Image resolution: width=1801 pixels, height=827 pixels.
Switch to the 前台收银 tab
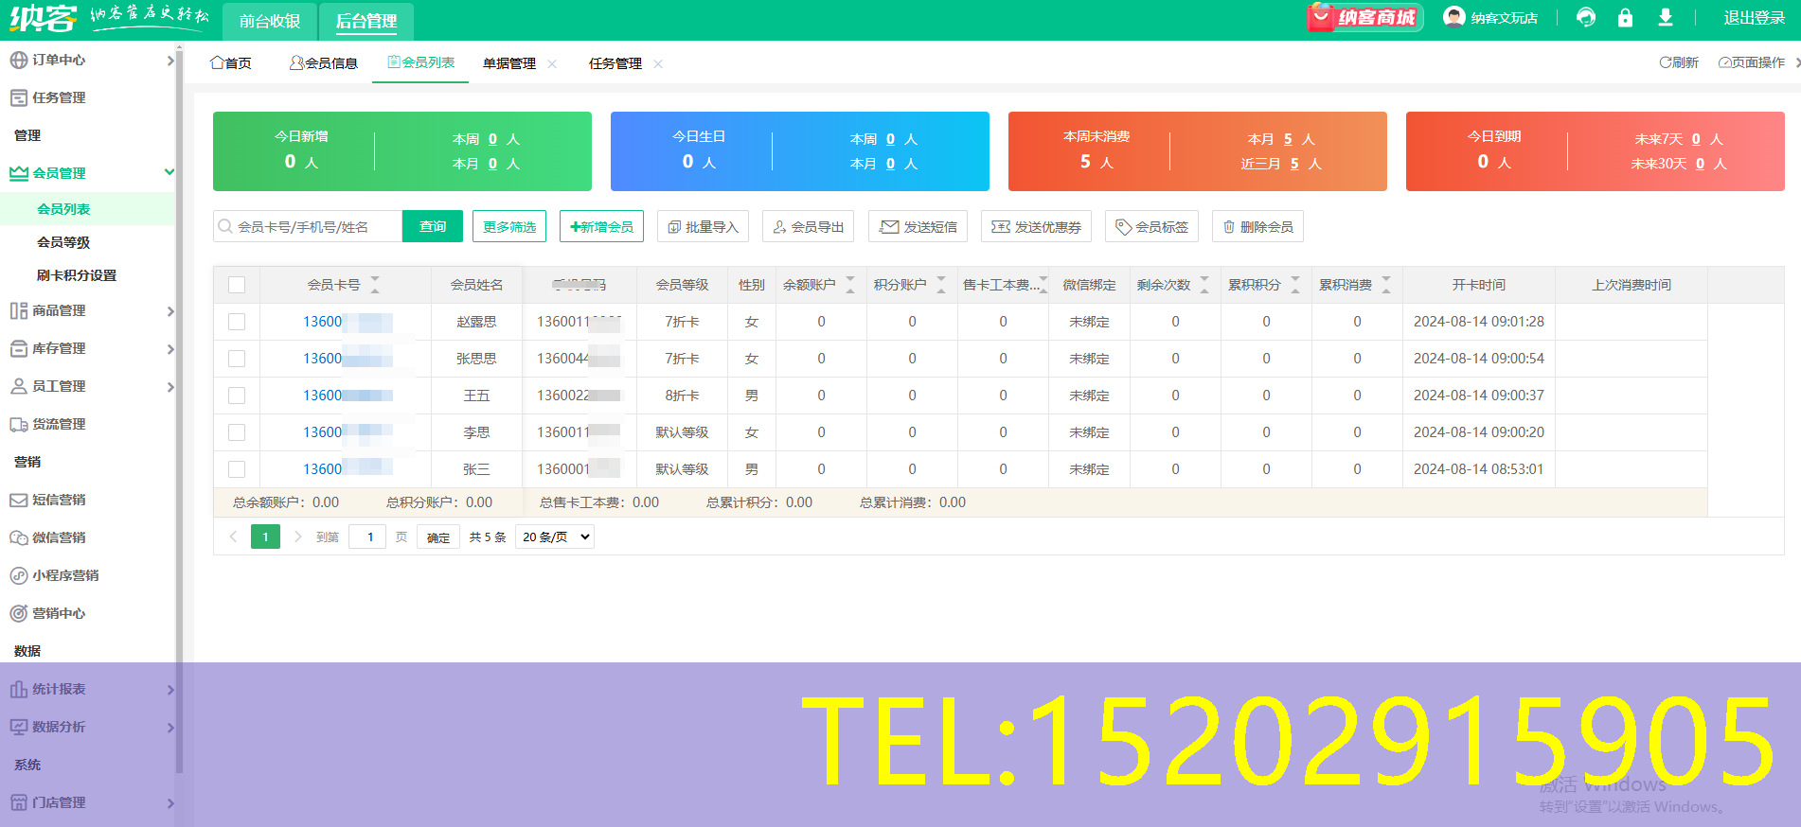click(x=269, y=21)
